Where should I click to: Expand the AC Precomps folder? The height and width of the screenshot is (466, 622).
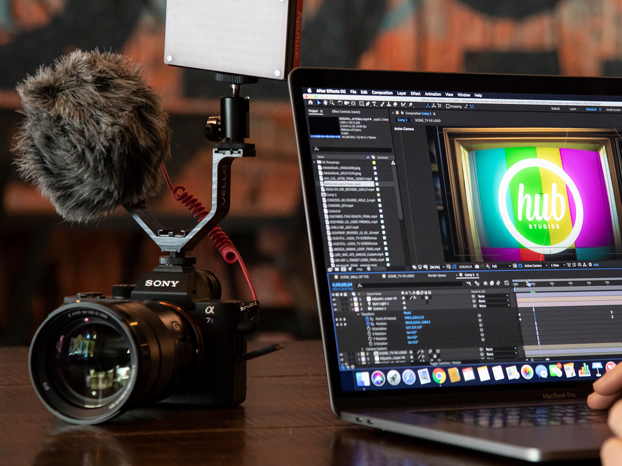pyautogui.click(x=314, y=162)
